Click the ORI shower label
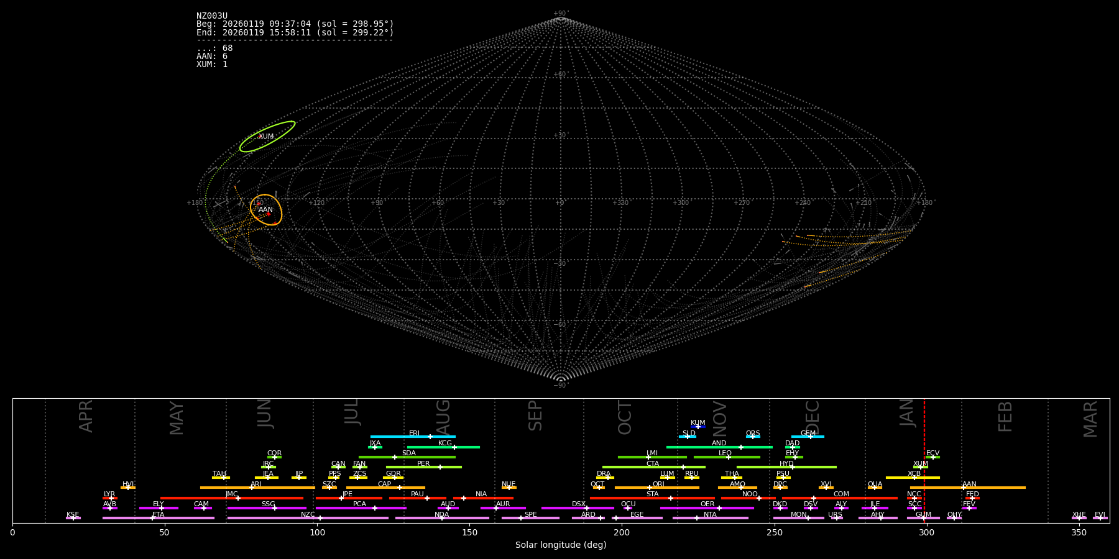 pyautogui.click(x=659, y=484)
